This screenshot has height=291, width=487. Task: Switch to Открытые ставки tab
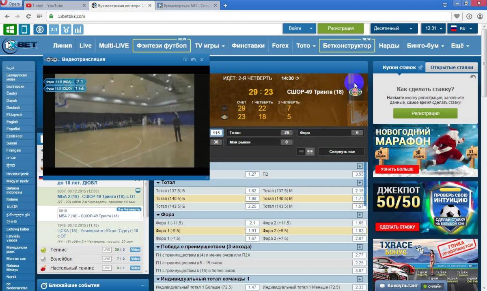pos(451,67)
